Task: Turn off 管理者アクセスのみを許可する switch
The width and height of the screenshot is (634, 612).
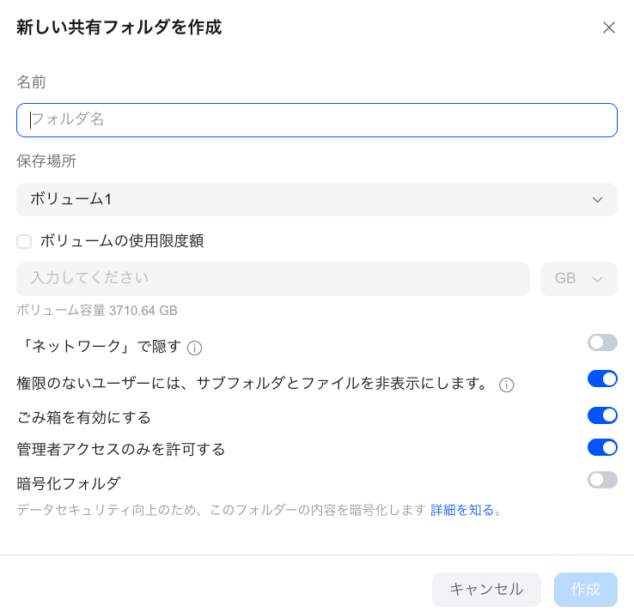Action: (x=602, y=447)
